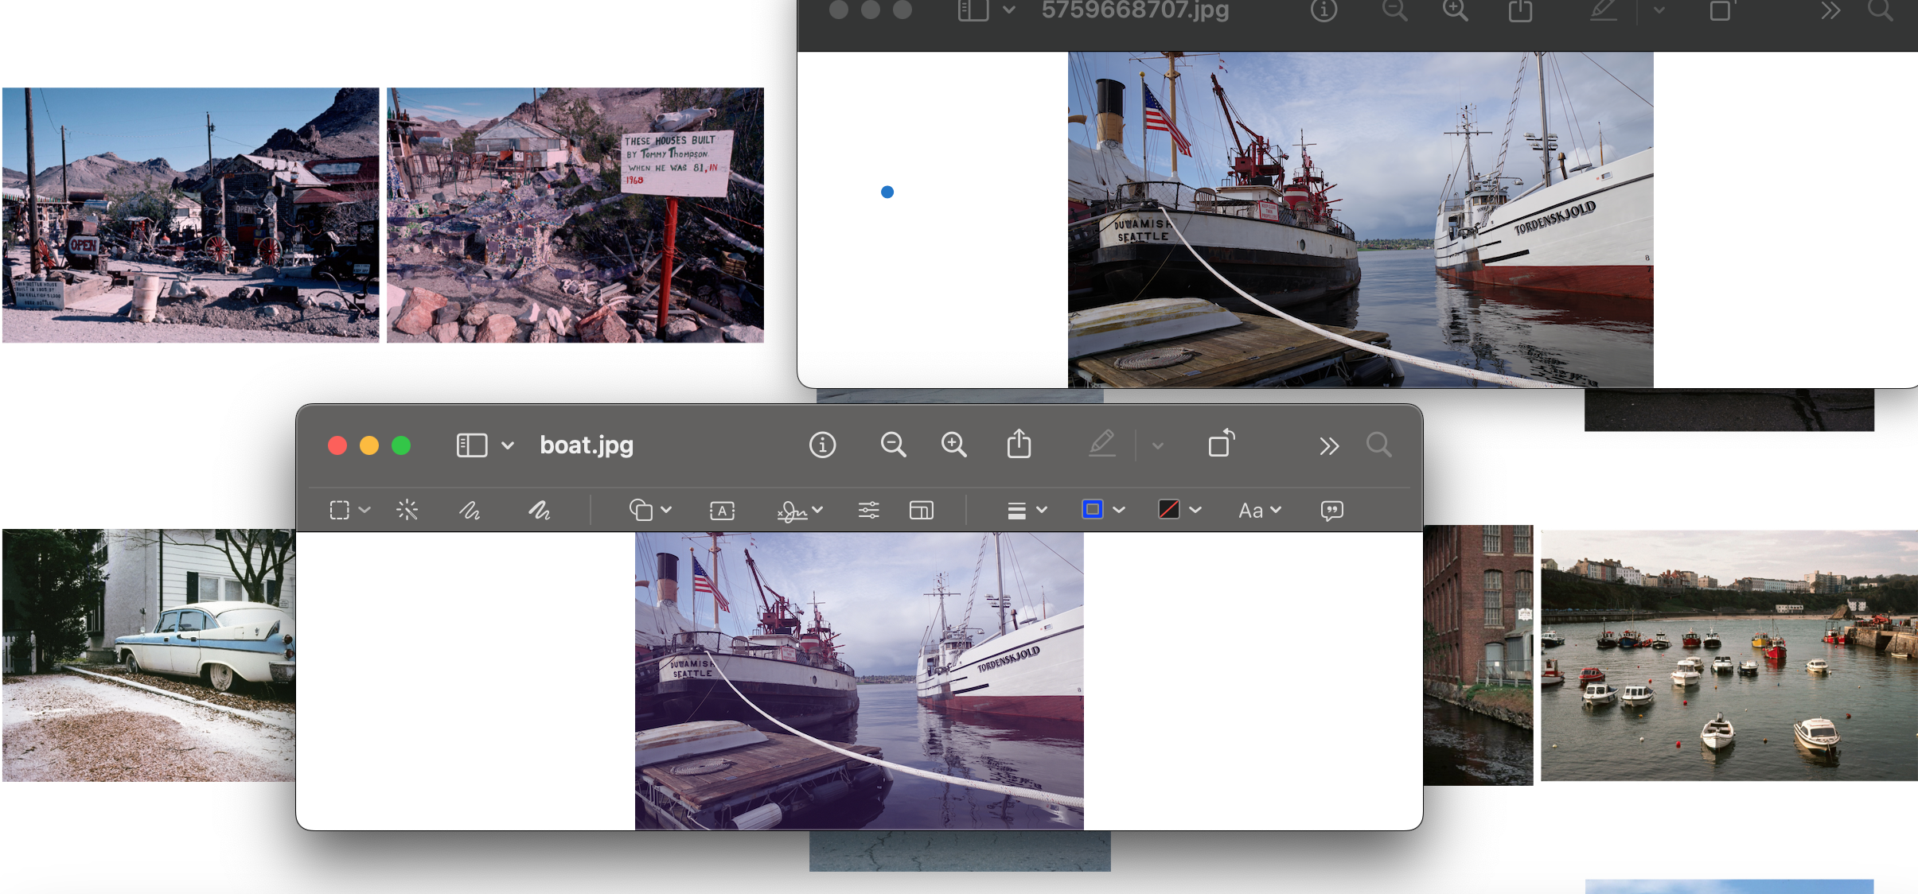Click the harbor boats photo thumbnail
The width and height of the screenshot is (1918, 894).
(1729, 655)
